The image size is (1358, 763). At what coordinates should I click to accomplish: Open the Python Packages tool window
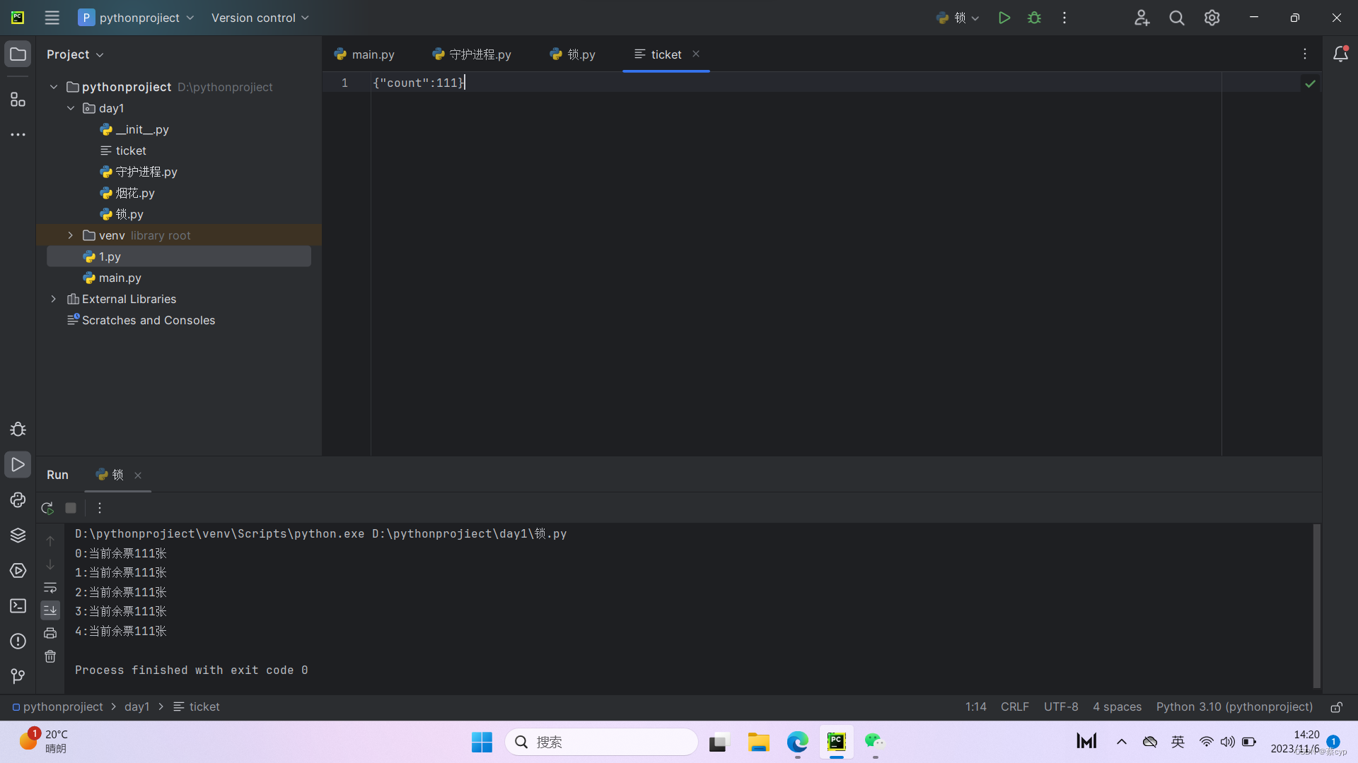(x=18, y=536)
